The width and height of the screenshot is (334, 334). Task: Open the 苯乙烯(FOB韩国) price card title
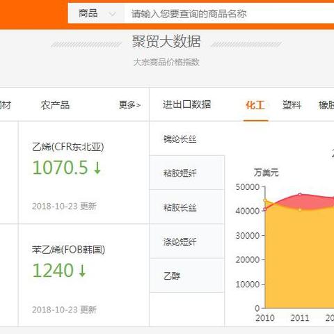pos(68,250)
